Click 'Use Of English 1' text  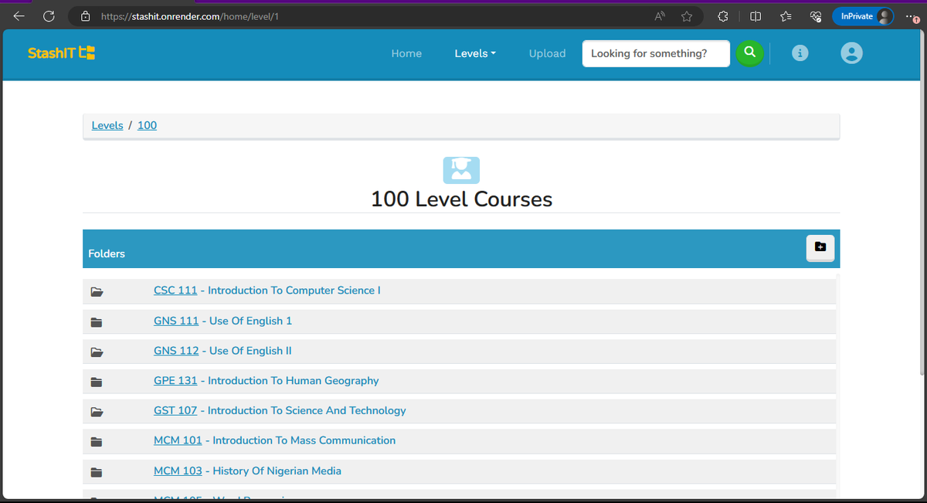point(251,321)
